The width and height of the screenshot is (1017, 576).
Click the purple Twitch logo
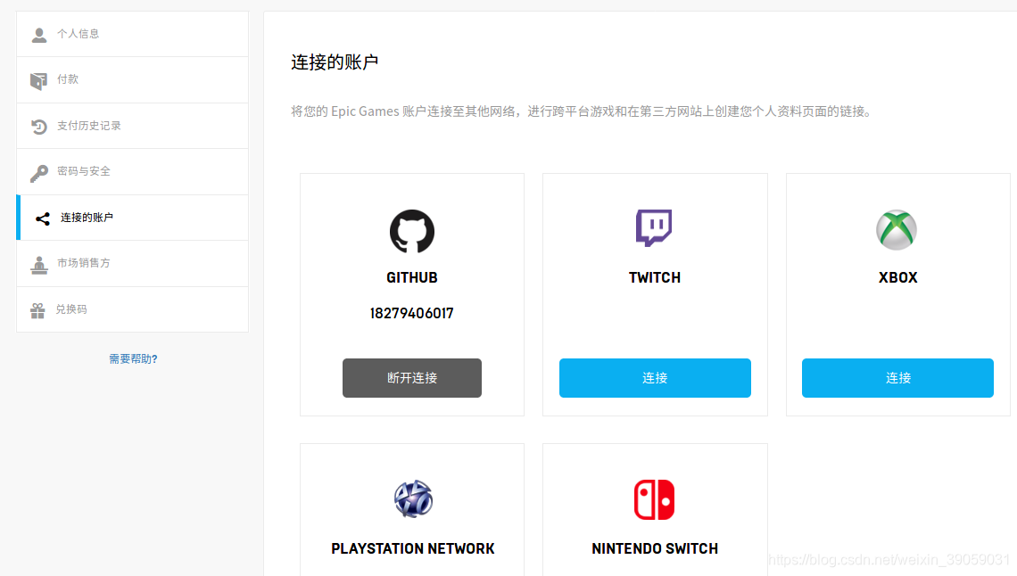point(654,227)
